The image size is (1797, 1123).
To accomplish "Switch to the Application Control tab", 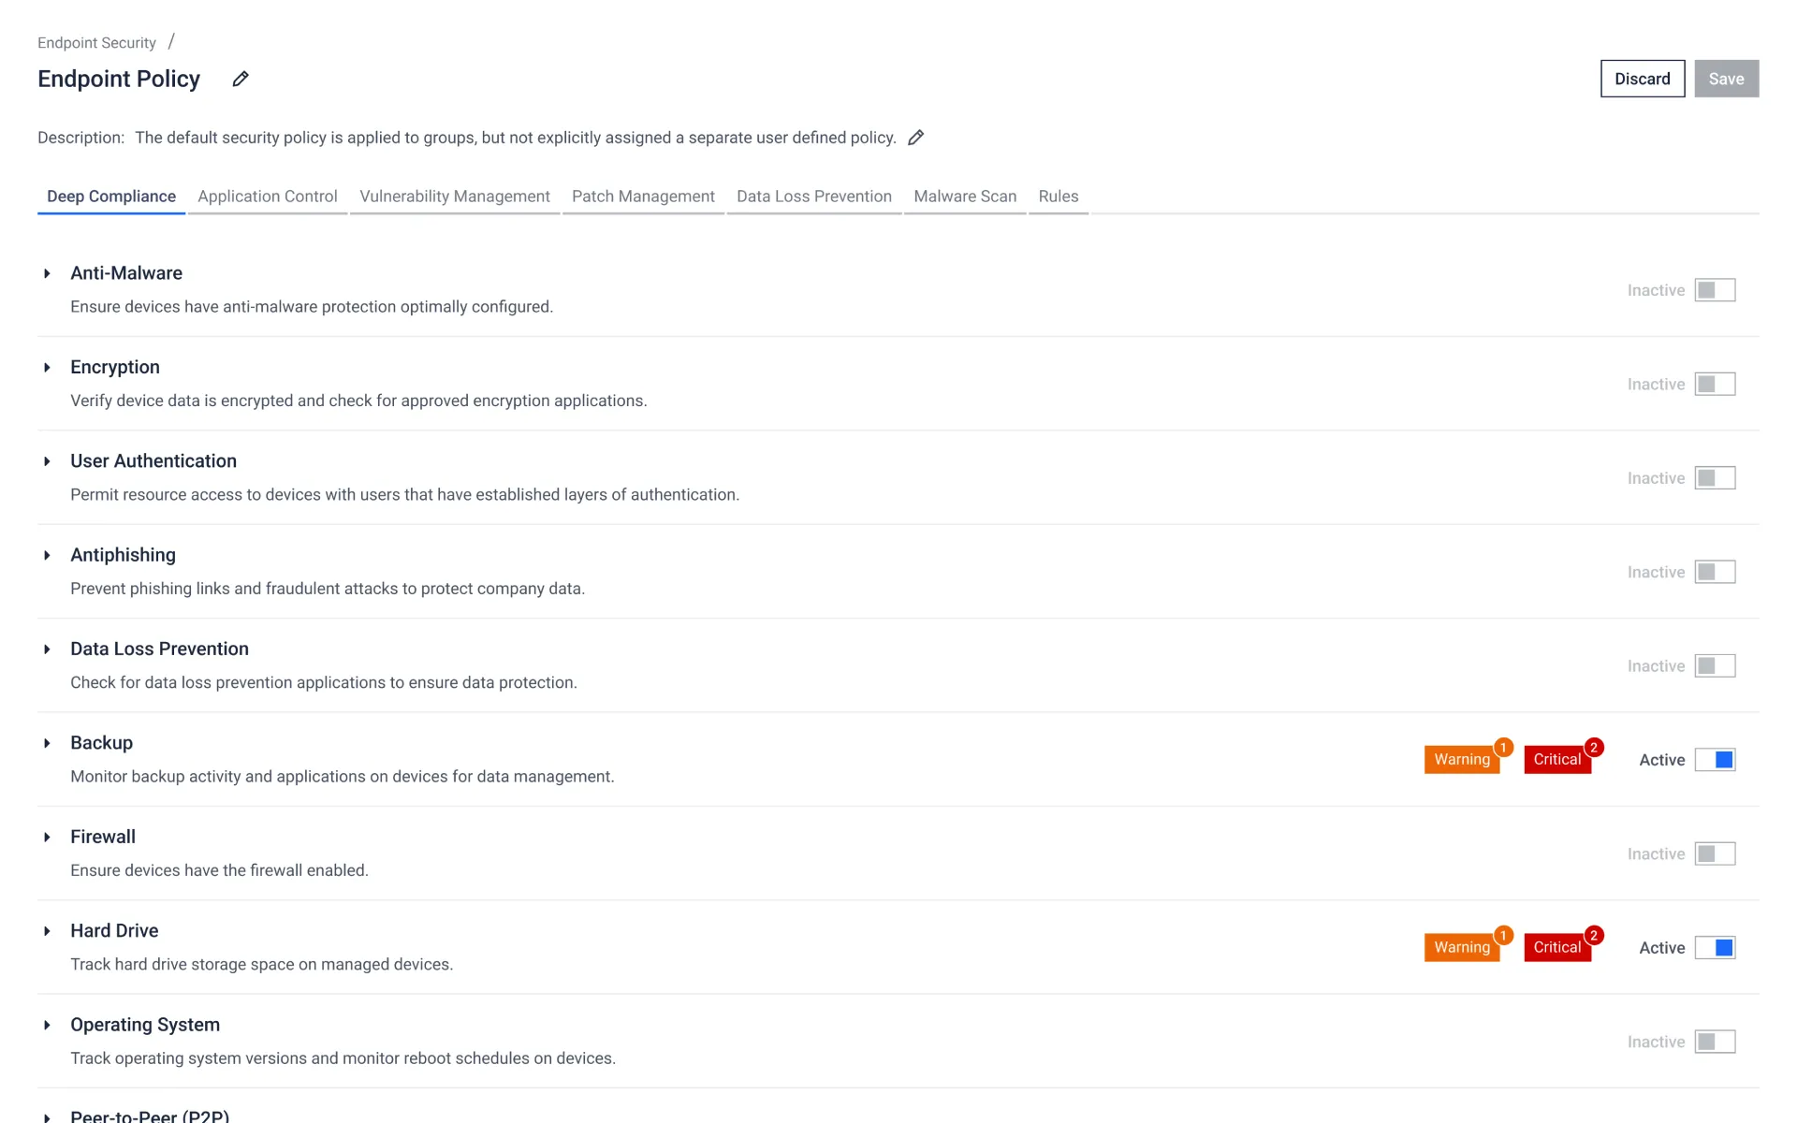I will coord(268,197).
